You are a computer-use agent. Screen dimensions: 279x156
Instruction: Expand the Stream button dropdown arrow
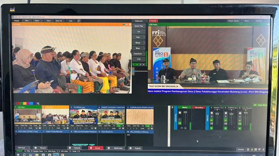pos(103,148)
